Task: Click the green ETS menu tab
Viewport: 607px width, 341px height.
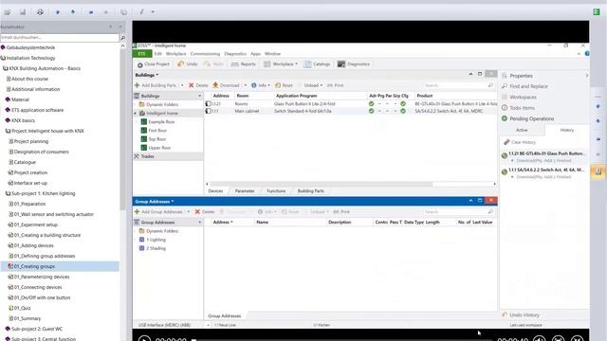Action: coord(142,54)
